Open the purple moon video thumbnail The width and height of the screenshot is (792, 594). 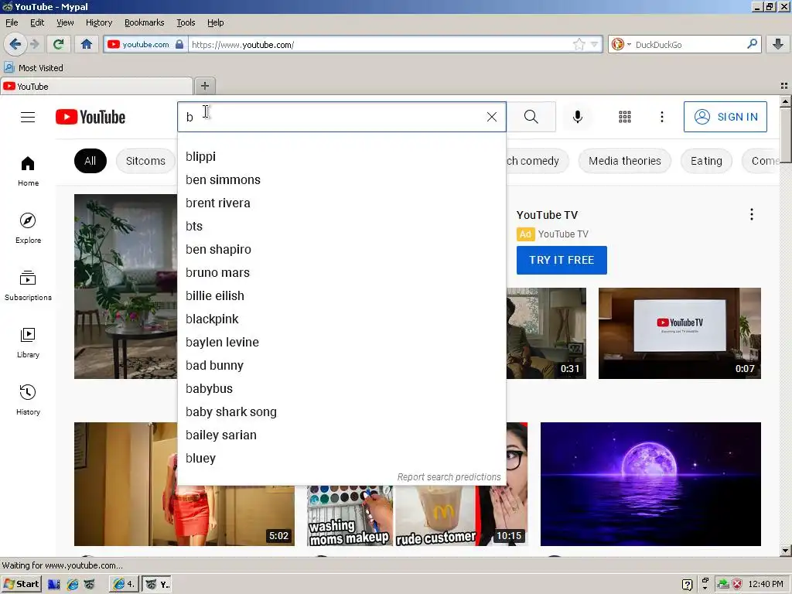650,484
